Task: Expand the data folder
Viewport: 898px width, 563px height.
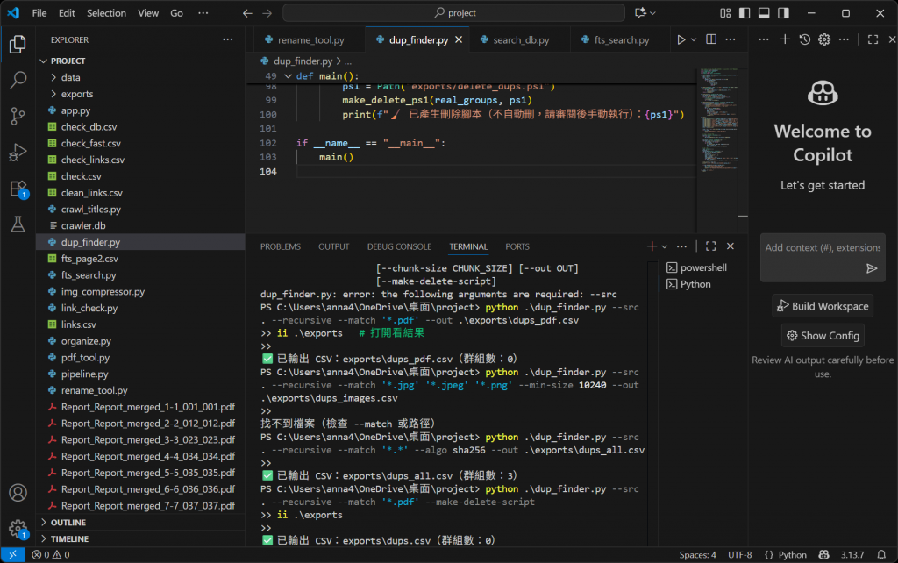Action: pos(70,77)
